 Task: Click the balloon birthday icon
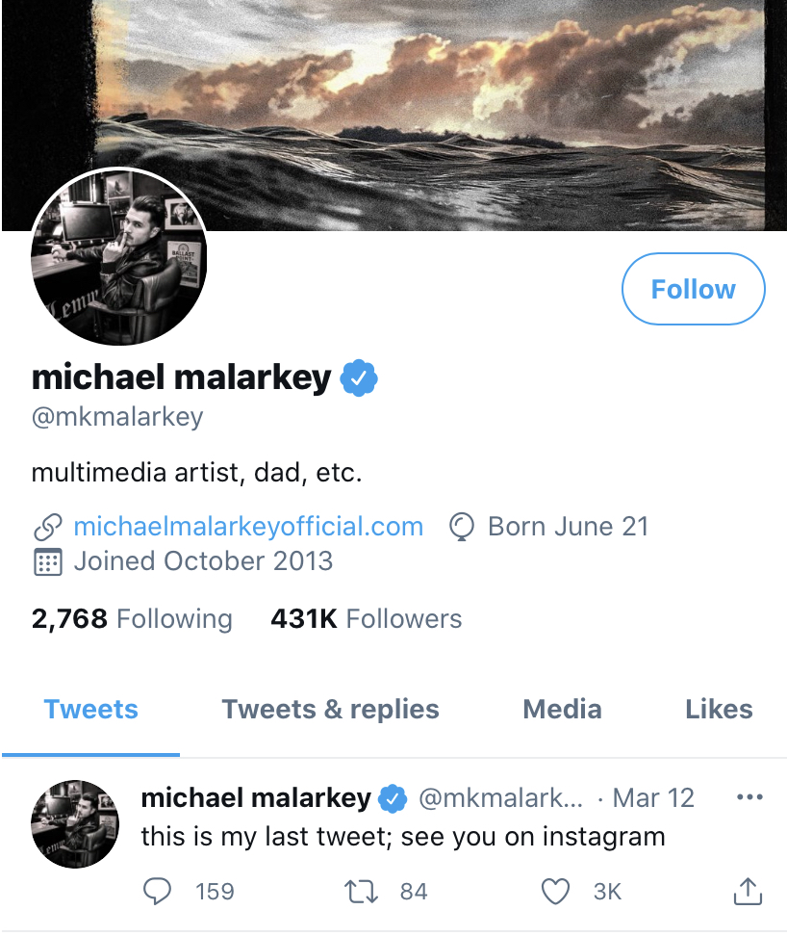pyautogui.click(x=463, y=527)
